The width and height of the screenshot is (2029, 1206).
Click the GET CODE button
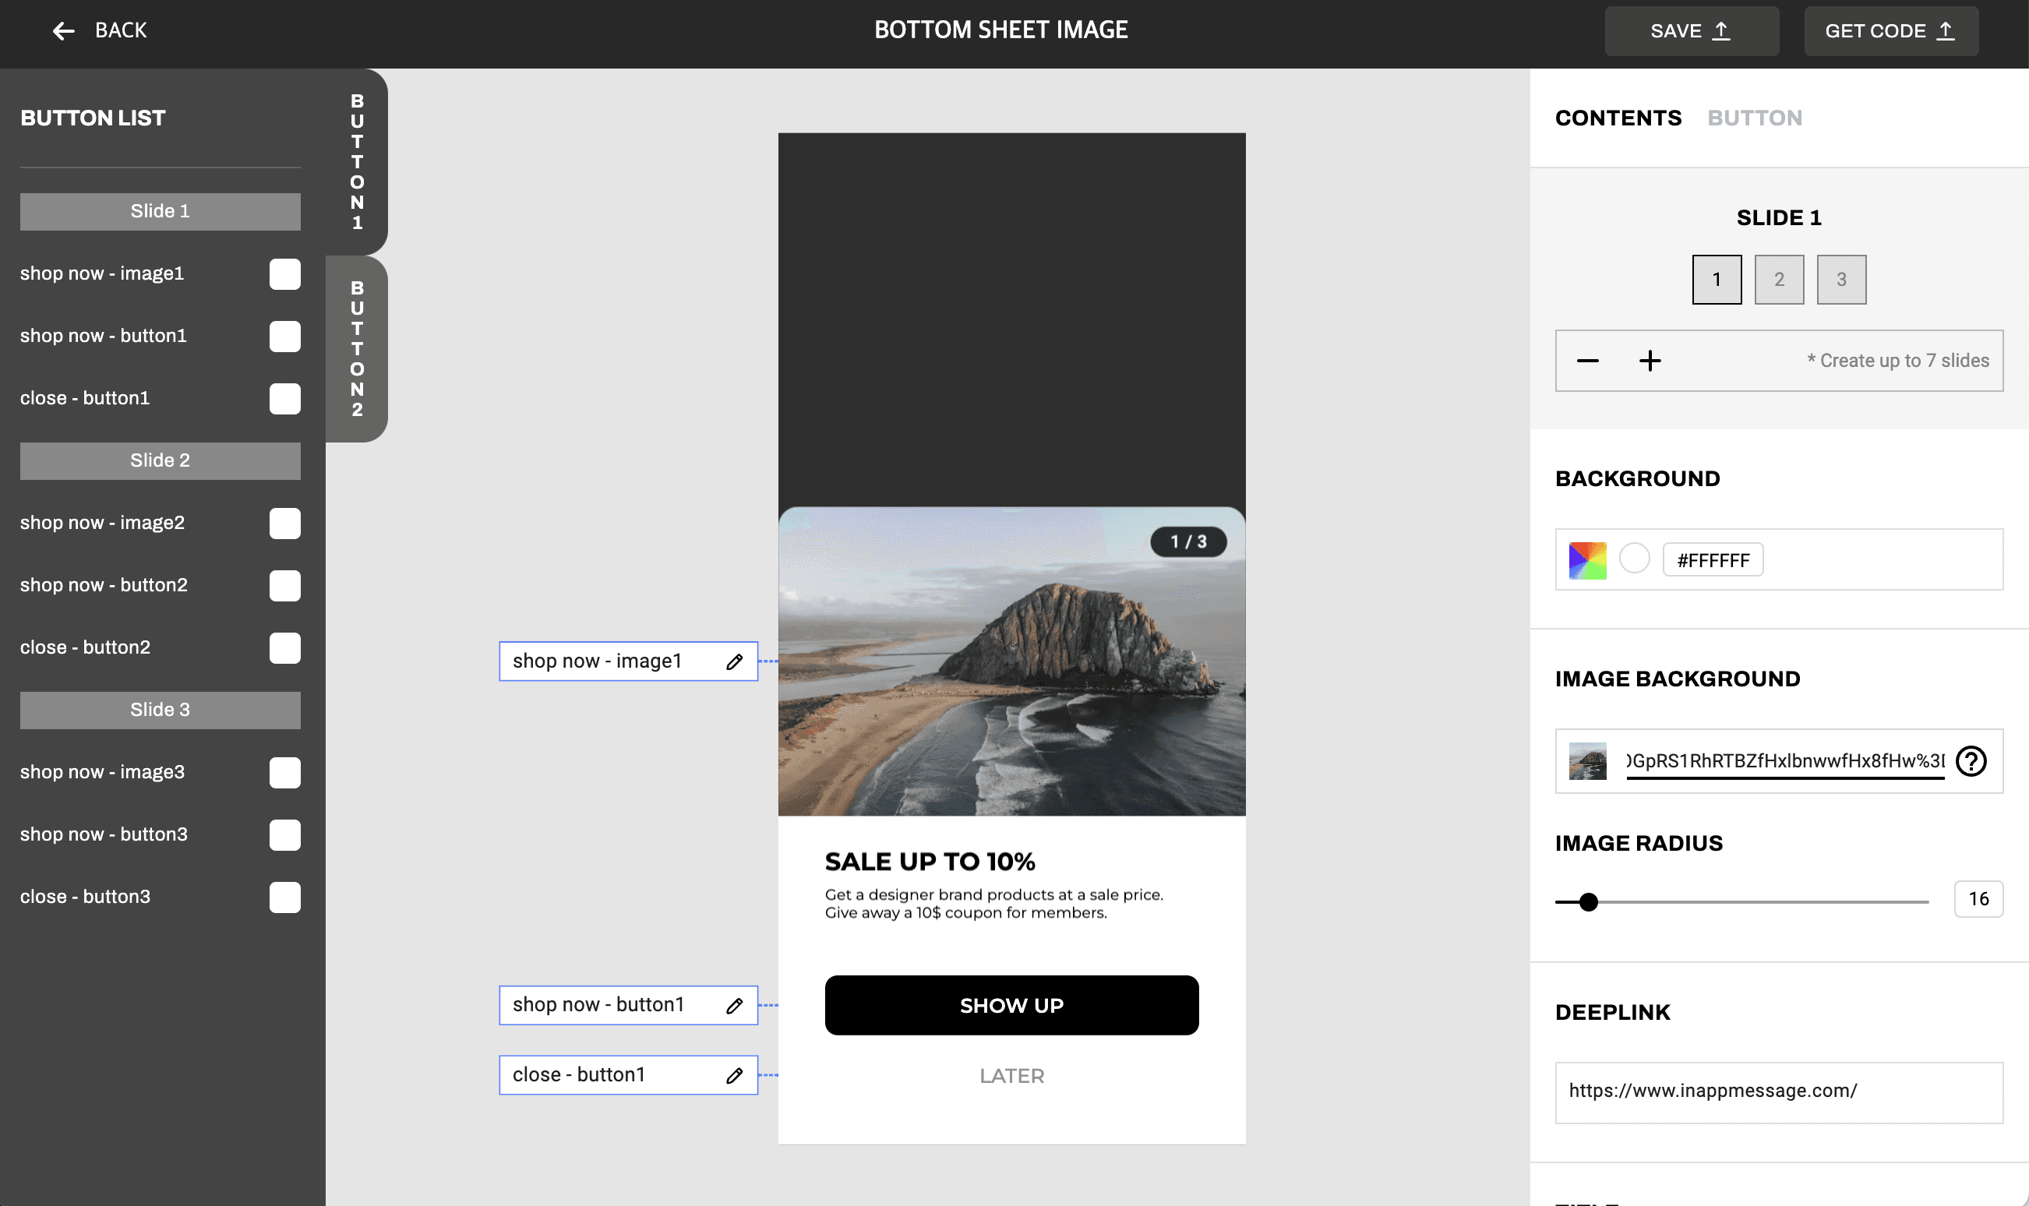(x=1891, y=30)
